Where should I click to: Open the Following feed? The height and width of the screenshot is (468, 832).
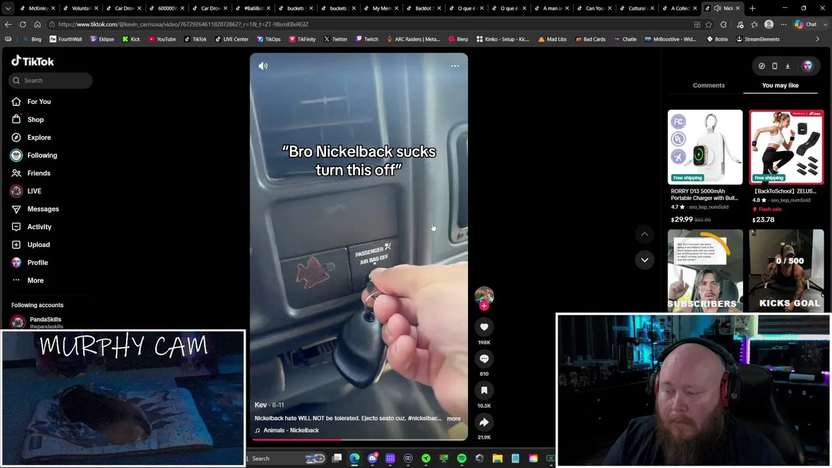(42, 155)
